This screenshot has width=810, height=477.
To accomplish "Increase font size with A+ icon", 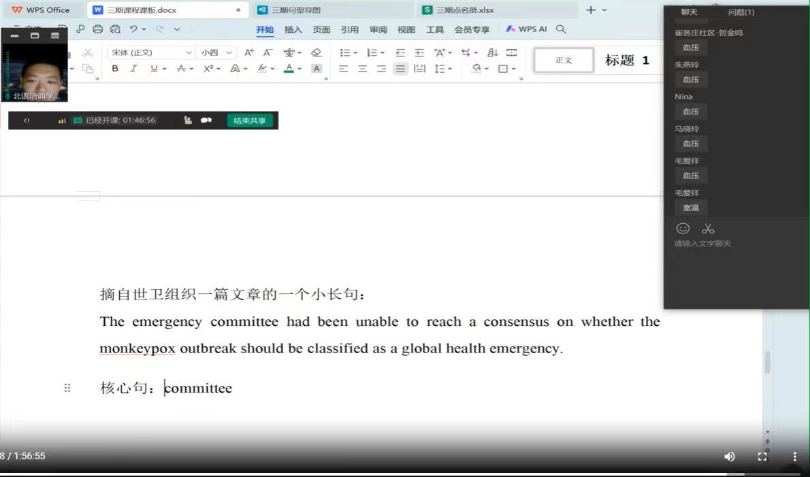I will click(x=248, y=52).
